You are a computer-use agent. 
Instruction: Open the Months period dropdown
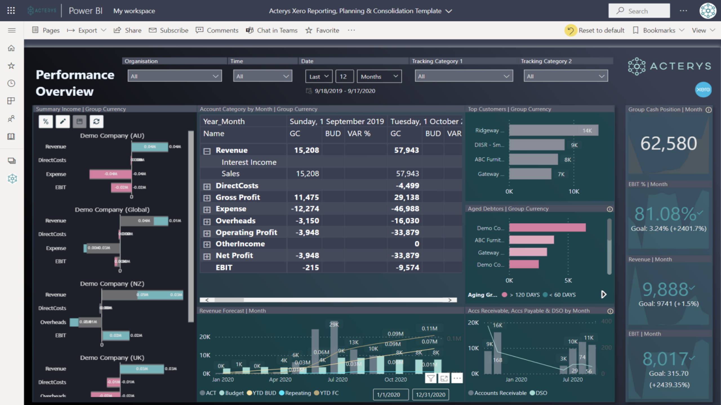(x=379, y=76)
